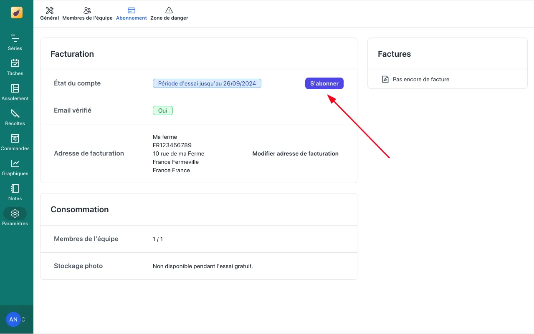Click the Oui email verified badge
534x334 pixels.
coord(162,110)
